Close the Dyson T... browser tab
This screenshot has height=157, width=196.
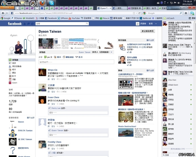click(110, 8)
